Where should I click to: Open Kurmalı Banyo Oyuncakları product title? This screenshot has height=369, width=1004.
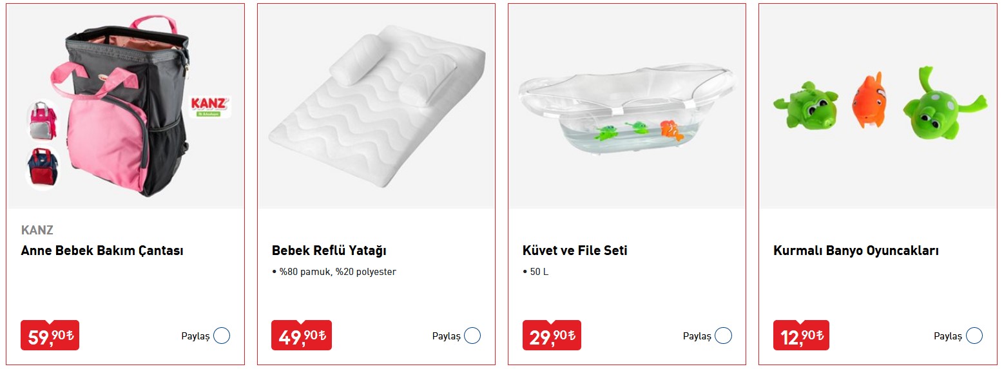[856, 251]
